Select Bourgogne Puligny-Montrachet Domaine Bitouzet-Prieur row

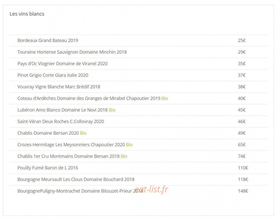point(138,191)
